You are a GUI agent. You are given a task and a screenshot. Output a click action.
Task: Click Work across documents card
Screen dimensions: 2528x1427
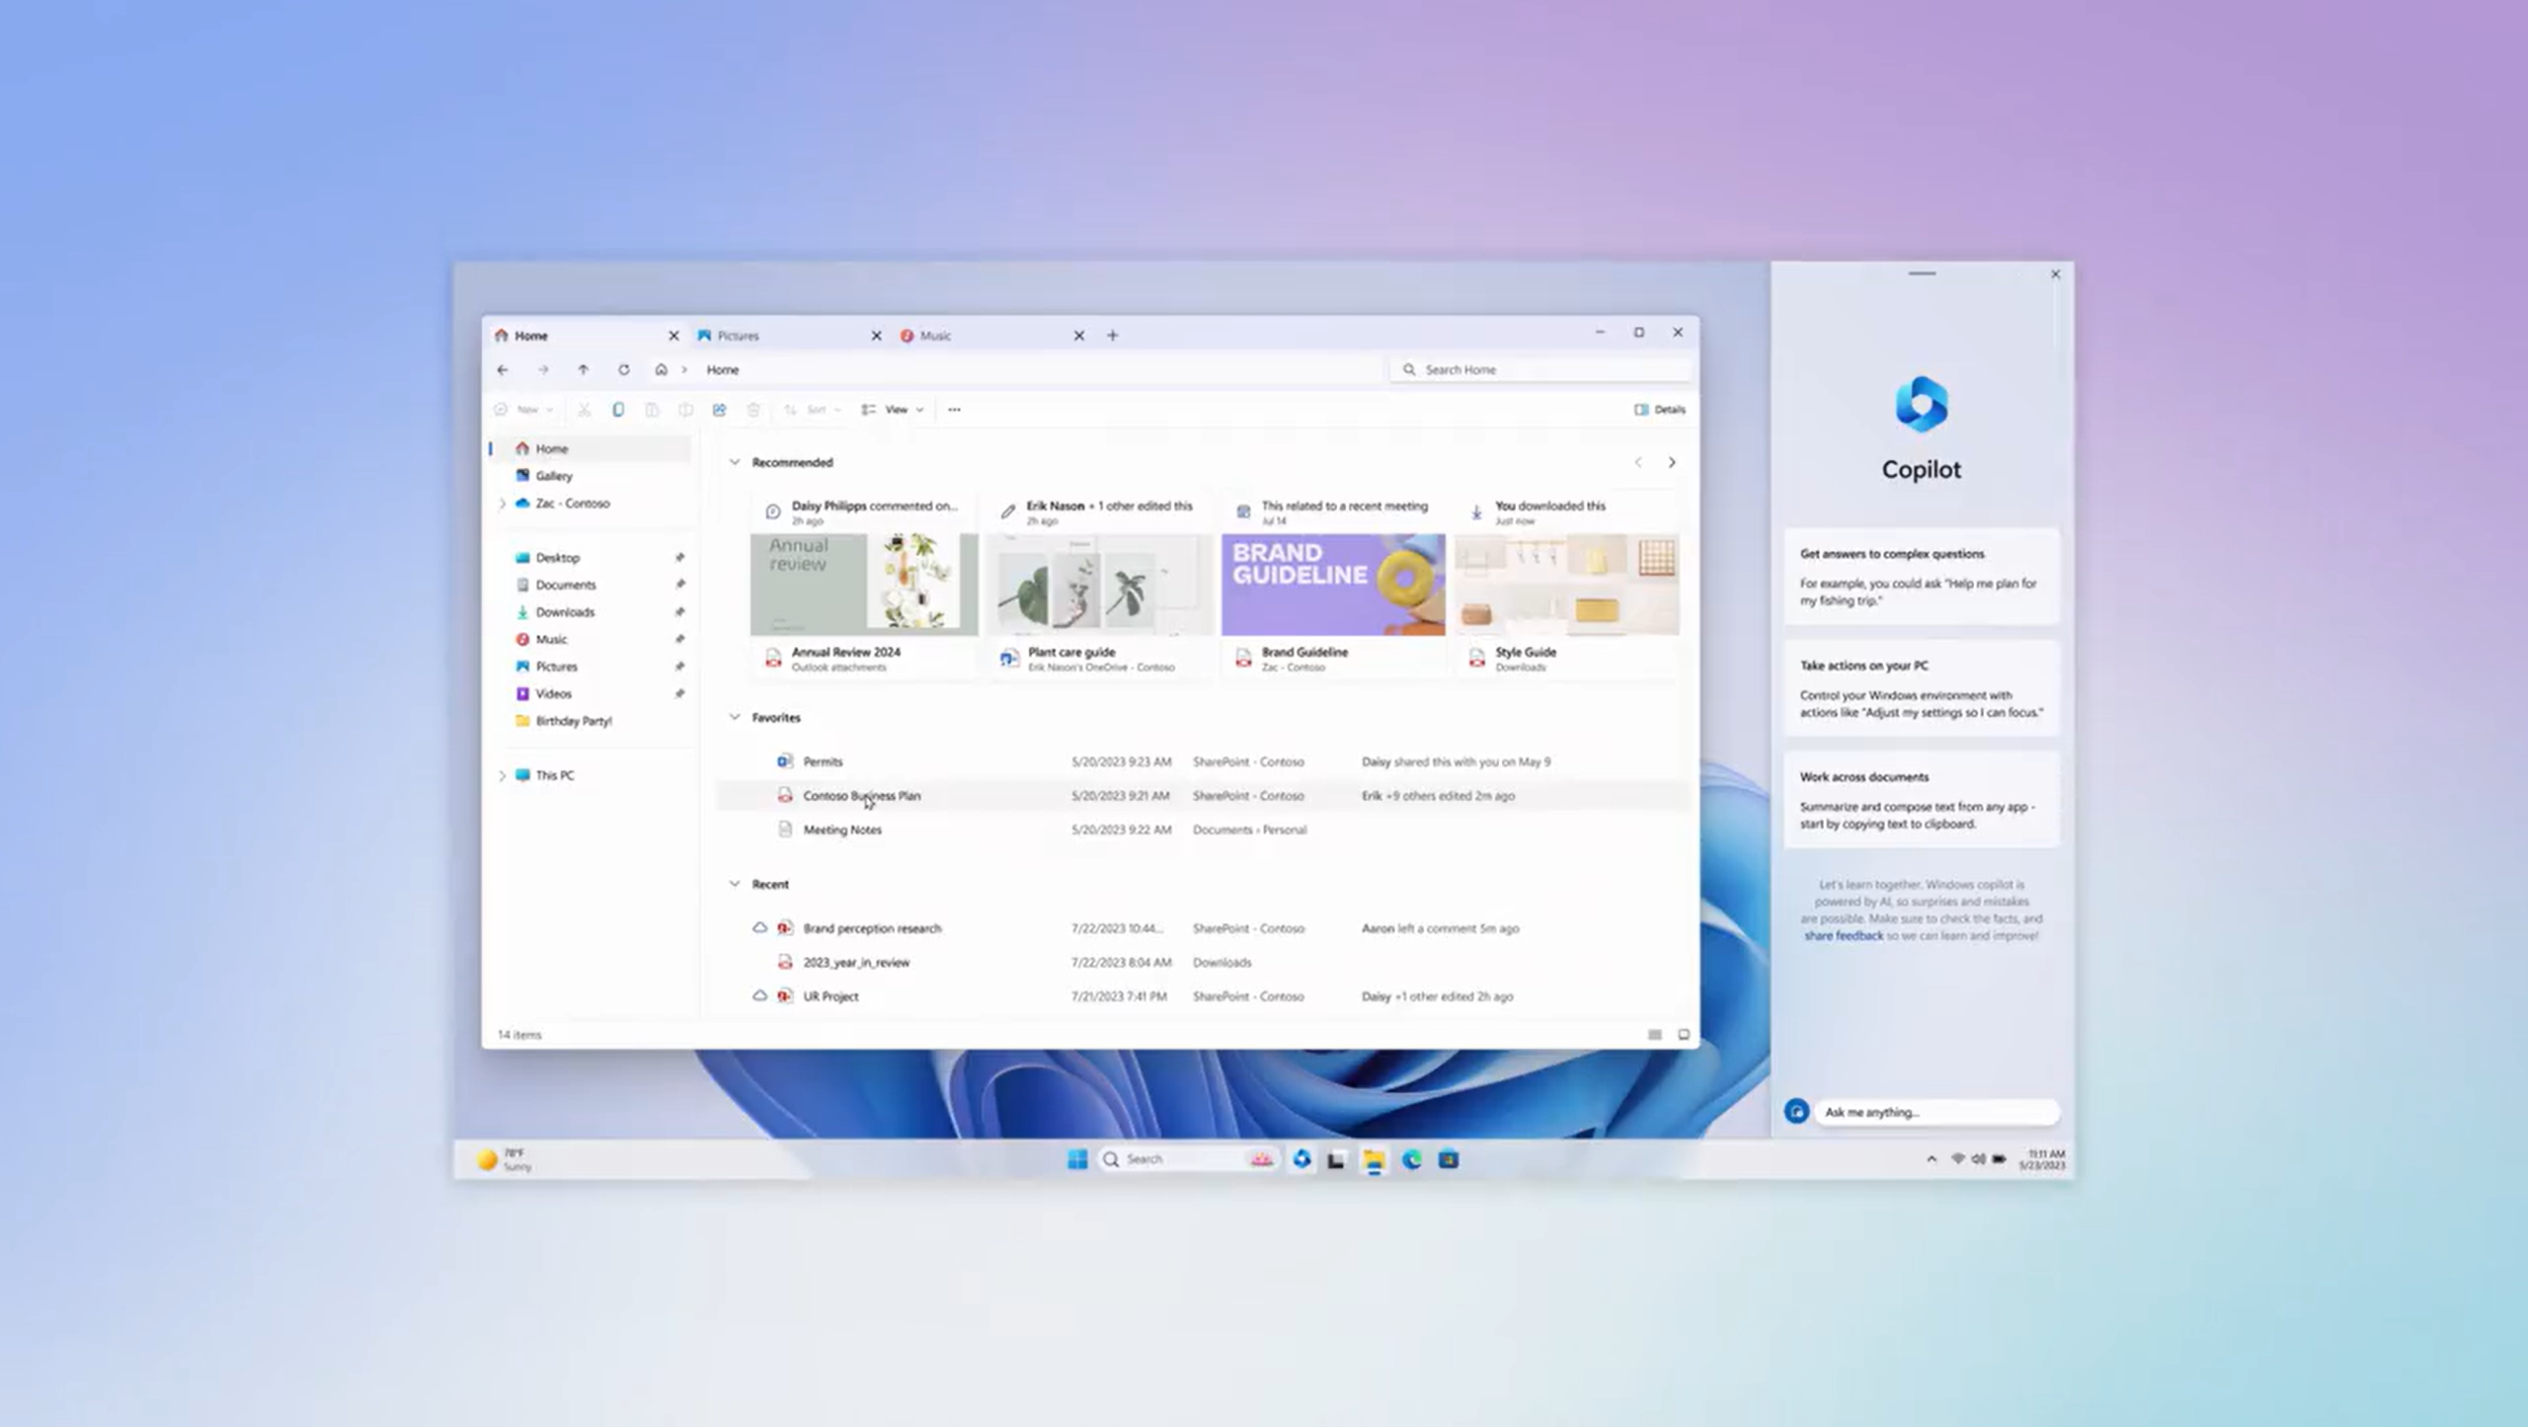click(1922, 800)
